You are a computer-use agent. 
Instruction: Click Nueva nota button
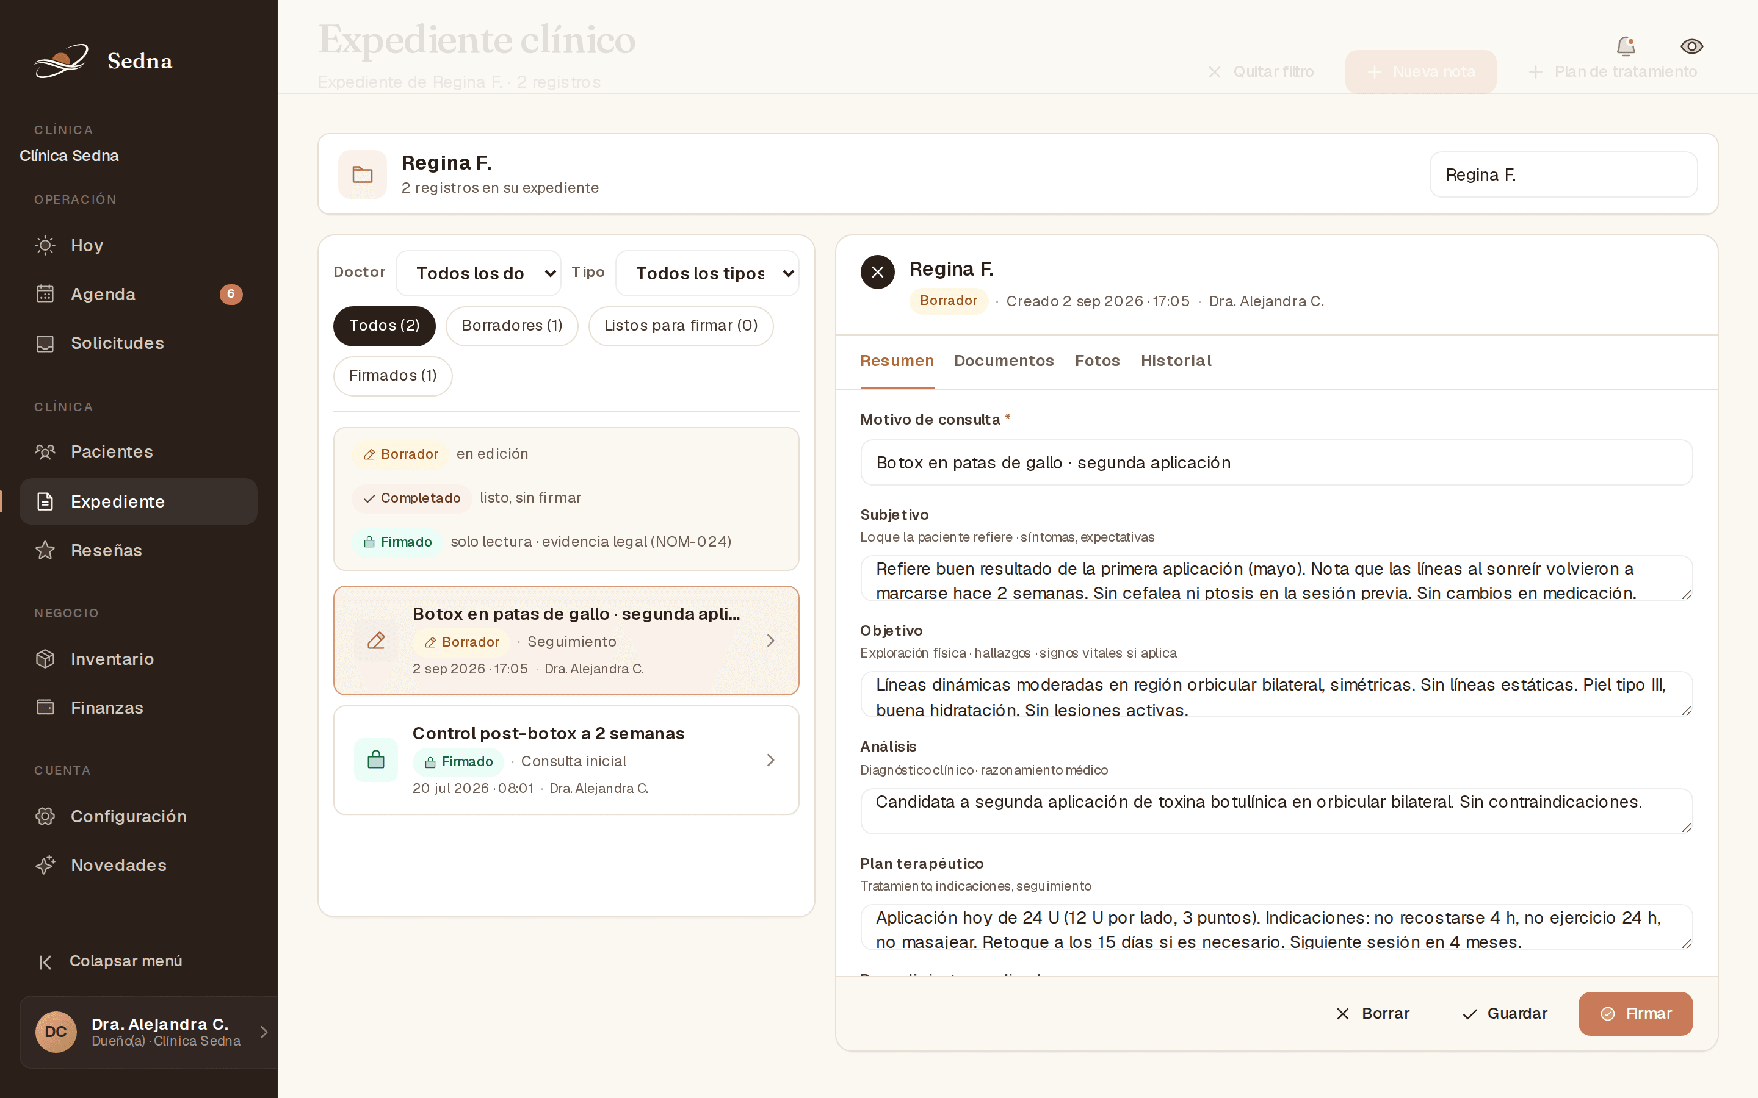coord(1420,72)
